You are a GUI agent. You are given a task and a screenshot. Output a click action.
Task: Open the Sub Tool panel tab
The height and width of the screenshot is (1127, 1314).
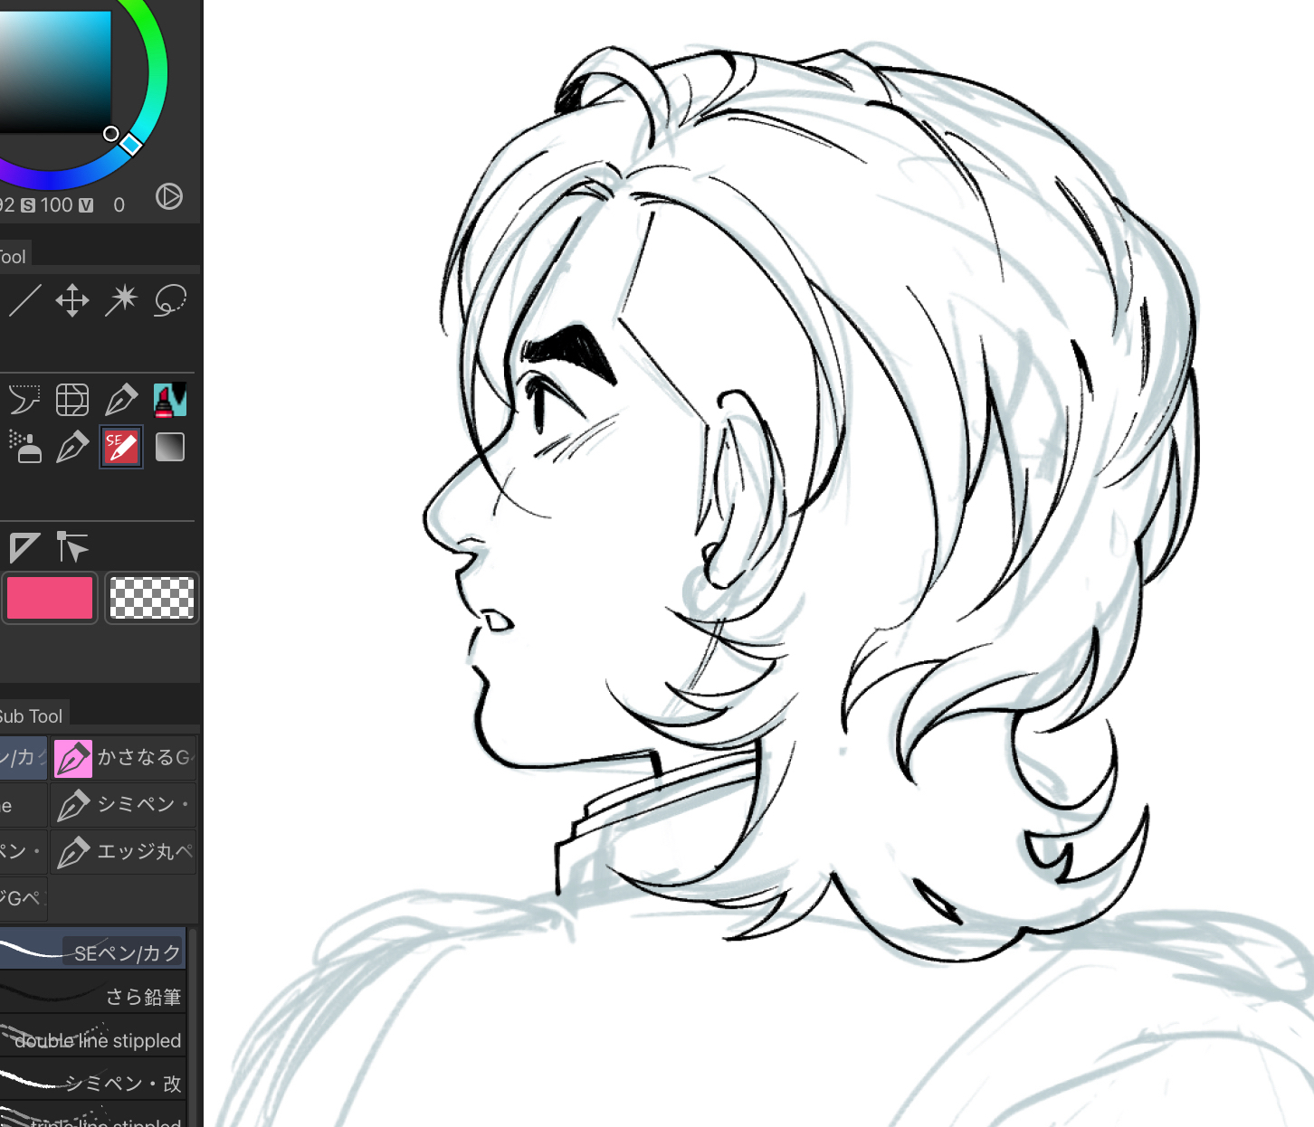(32, 716)
